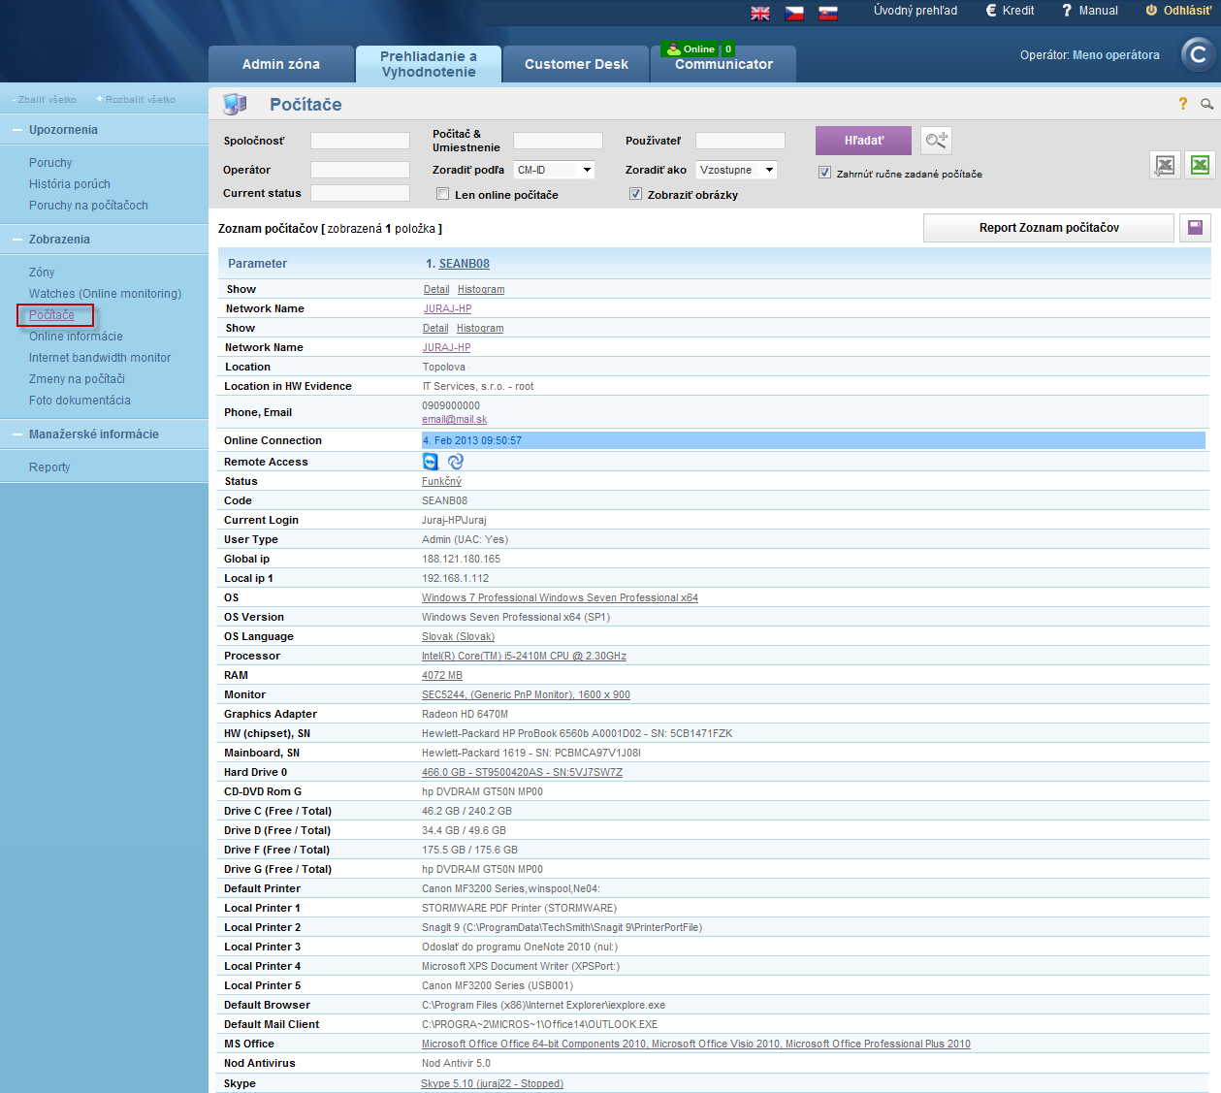
Task: Switch to Customer Desk tab
Action: pyautogui.click(x=576, y=64)
